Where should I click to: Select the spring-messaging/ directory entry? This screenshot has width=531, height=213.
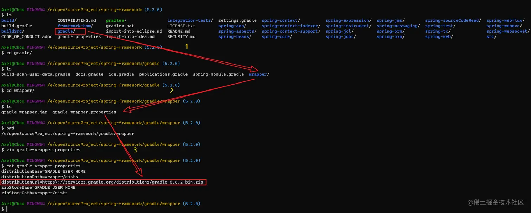click(x=398, y=26)
